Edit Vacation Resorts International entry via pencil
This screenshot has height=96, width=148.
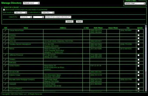point(5,44)
